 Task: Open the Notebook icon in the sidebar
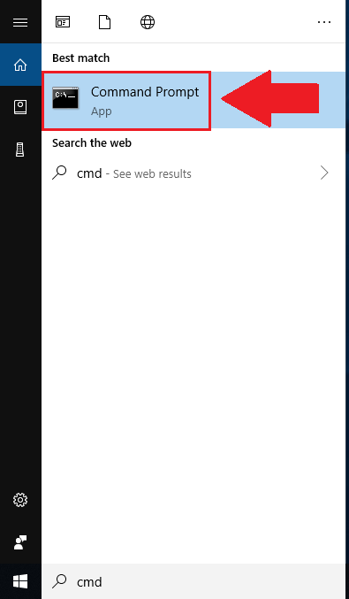20,107
